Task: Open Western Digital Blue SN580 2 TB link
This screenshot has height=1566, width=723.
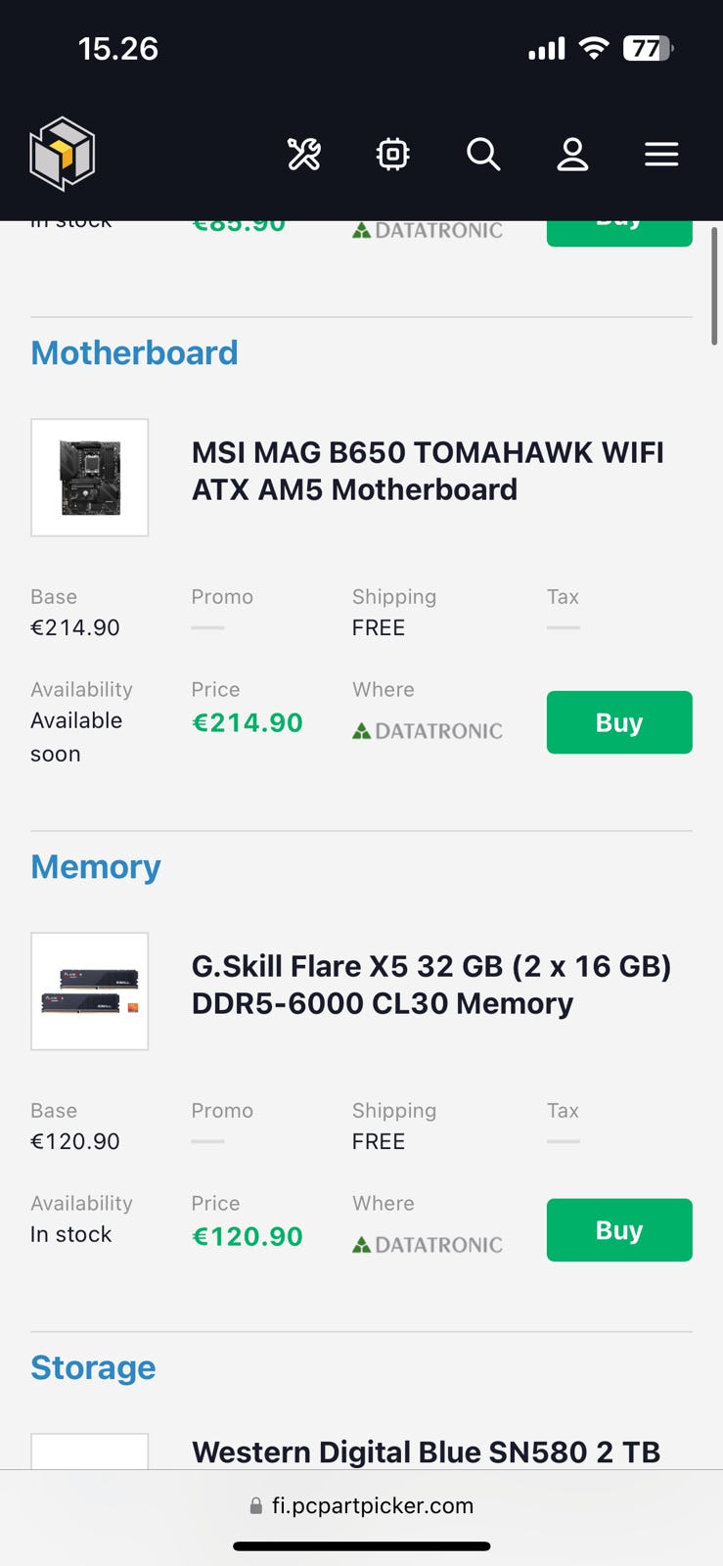Action: 426,1451
